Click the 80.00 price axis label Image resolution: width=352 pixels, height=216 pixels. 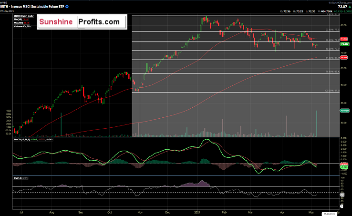point(344,25)
